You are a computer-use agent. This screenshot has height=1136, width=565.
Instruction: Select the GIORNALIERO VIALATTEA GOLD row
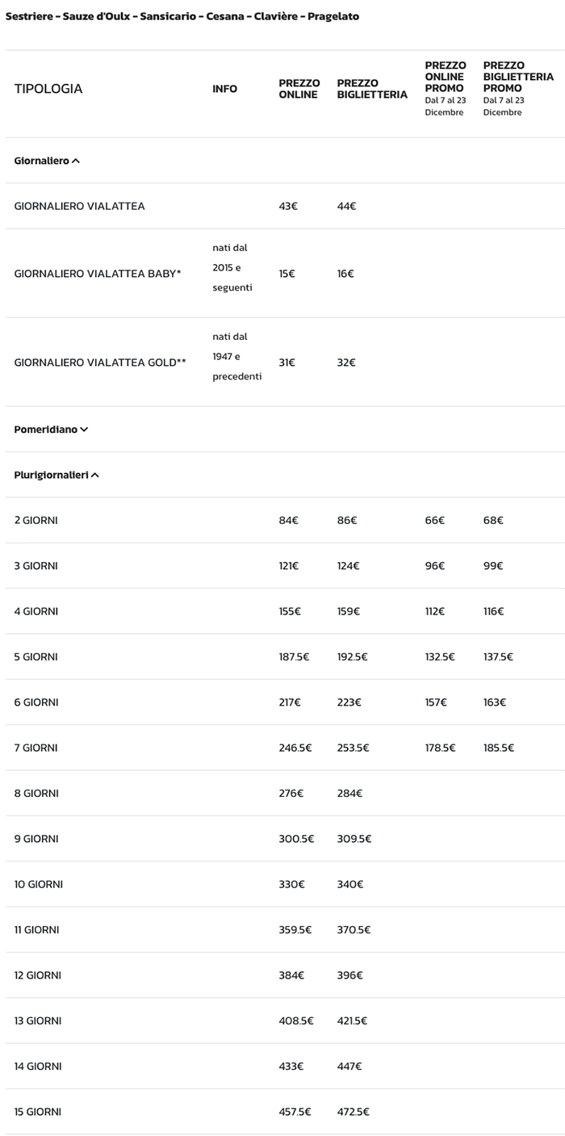pyautogui.click(x=100, y=363)
